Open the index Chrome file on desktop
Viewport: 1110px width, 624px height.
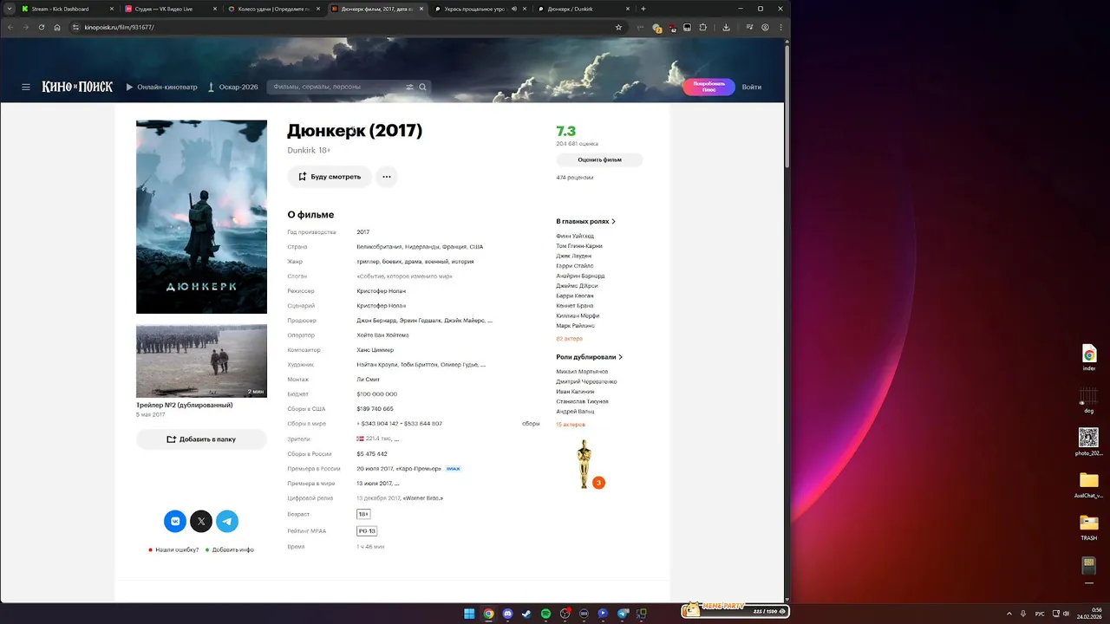coord(1089,358)
